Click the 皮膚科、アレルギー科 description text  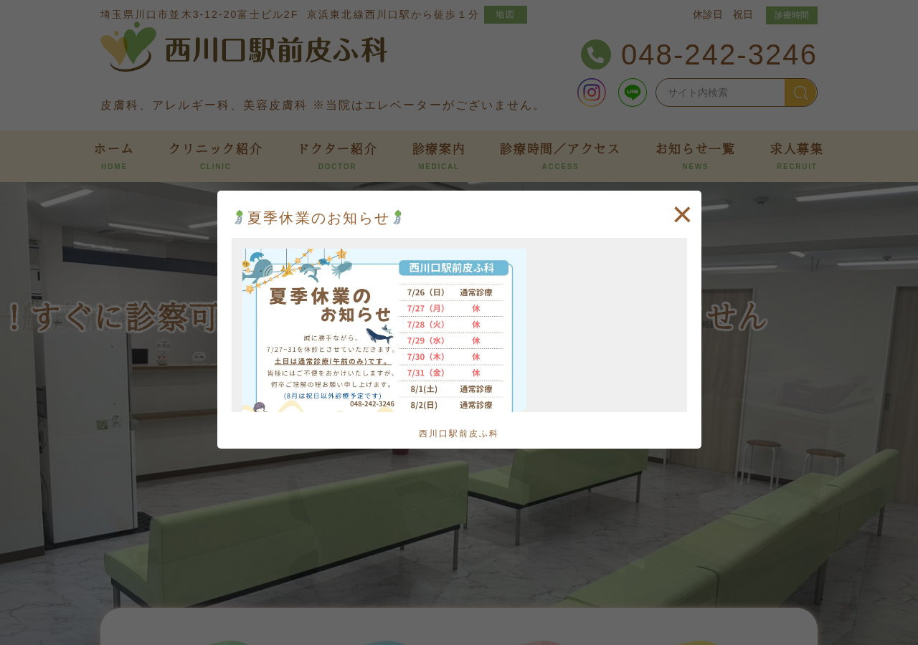coord(322,105)
